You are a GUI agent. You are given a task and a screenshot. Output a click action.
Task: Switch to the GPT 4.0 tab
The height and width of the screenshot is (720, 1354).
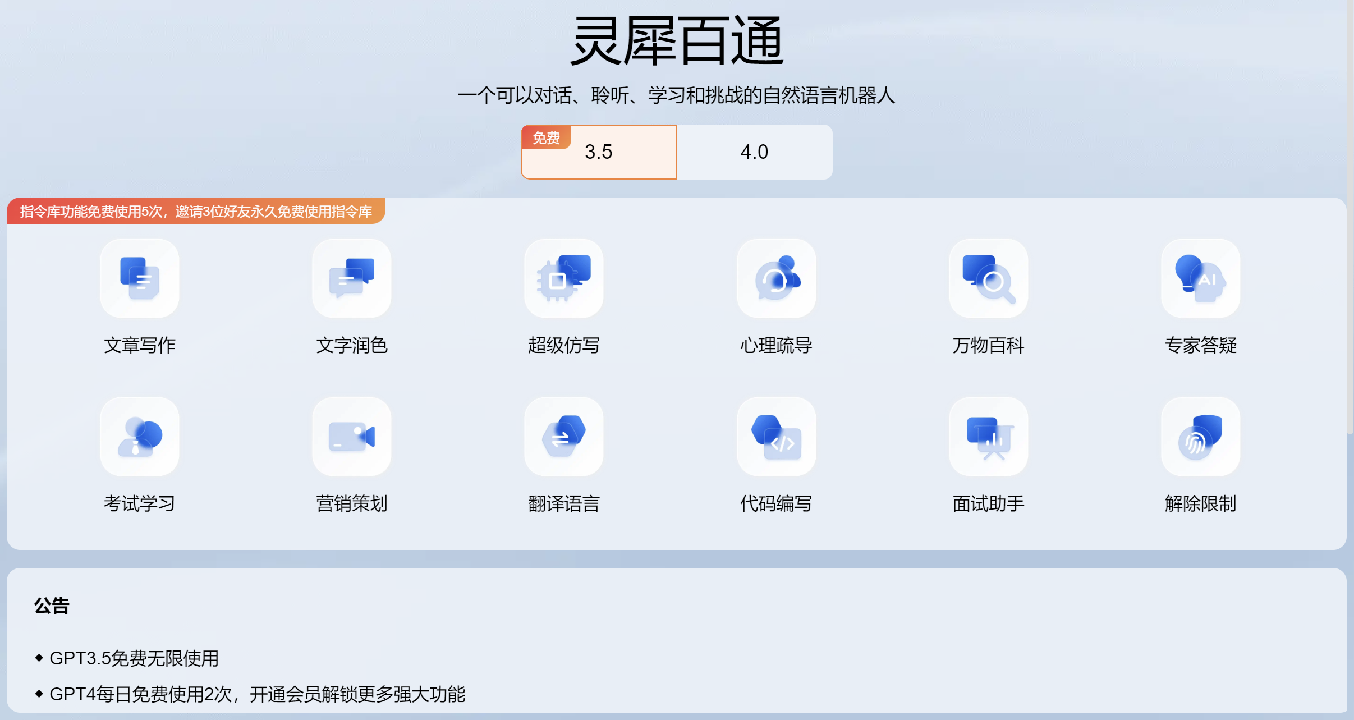[x=755, y=152]
